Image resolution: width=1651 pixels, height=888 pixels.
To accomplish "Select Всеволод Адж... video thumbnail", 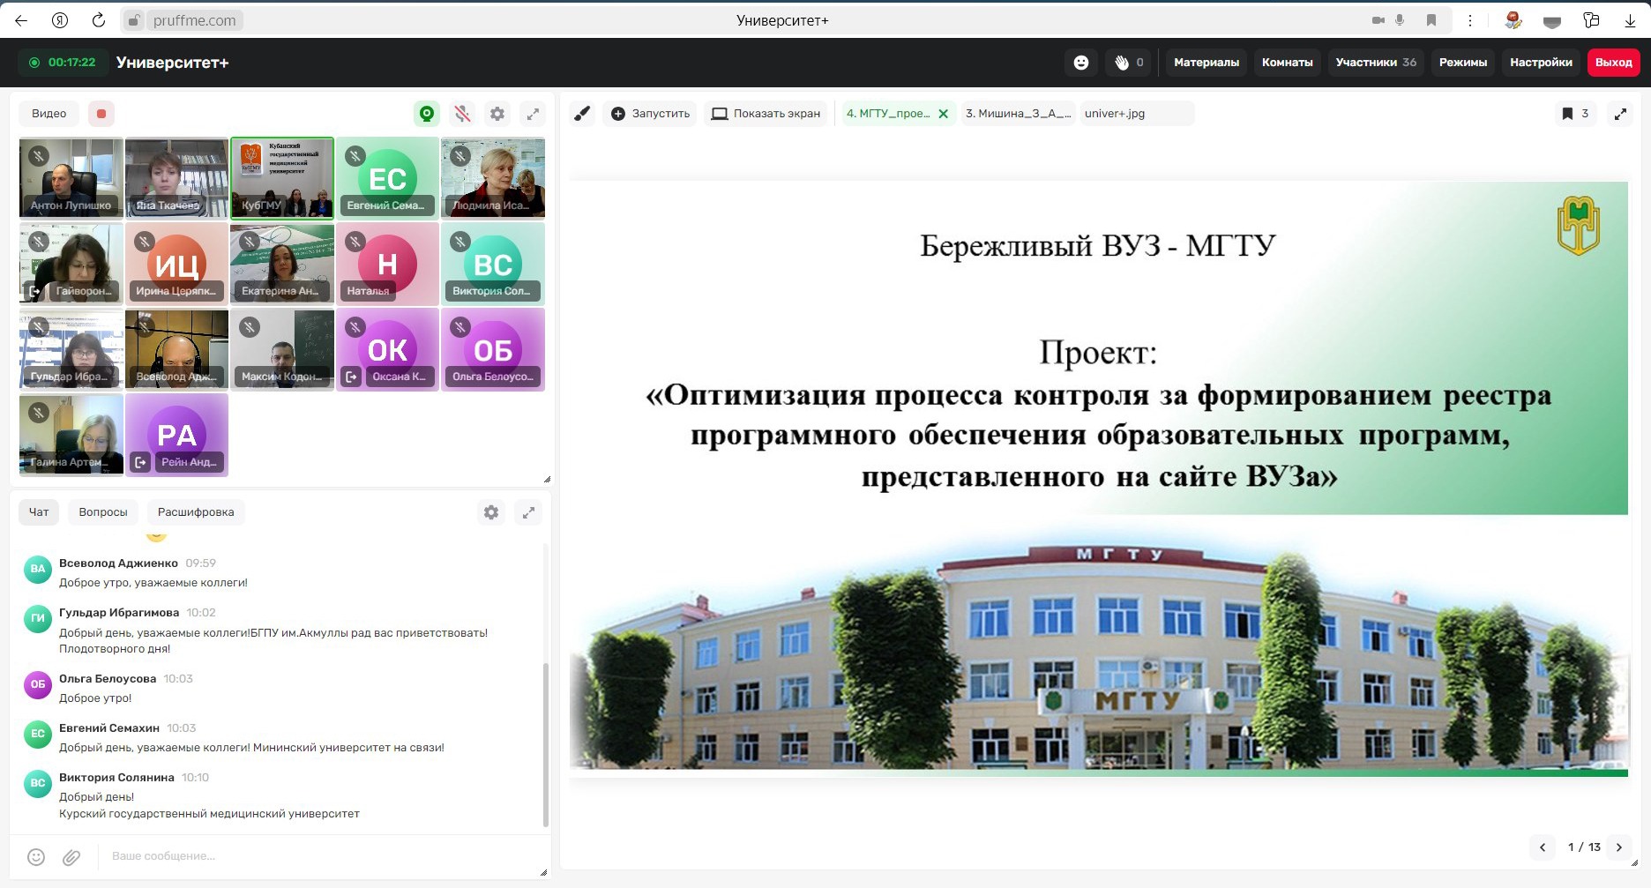I will tap(176, 349).
